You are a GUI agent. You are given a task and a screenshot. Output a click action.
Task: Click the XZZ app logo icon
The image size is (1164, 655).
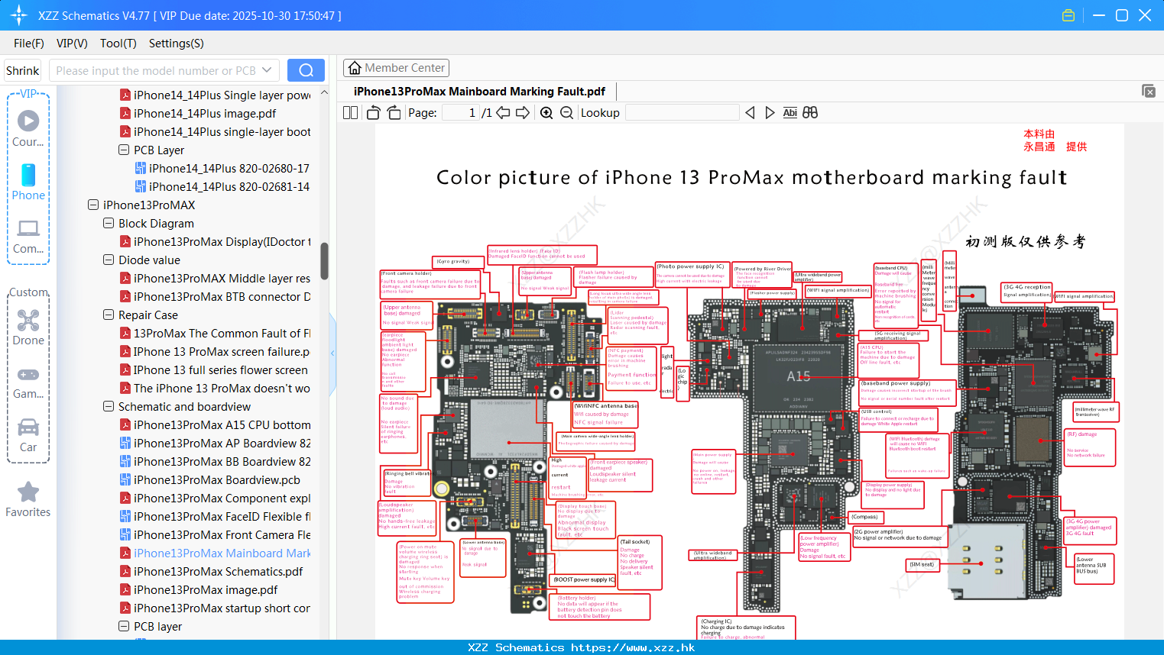[x=19, y=15]
